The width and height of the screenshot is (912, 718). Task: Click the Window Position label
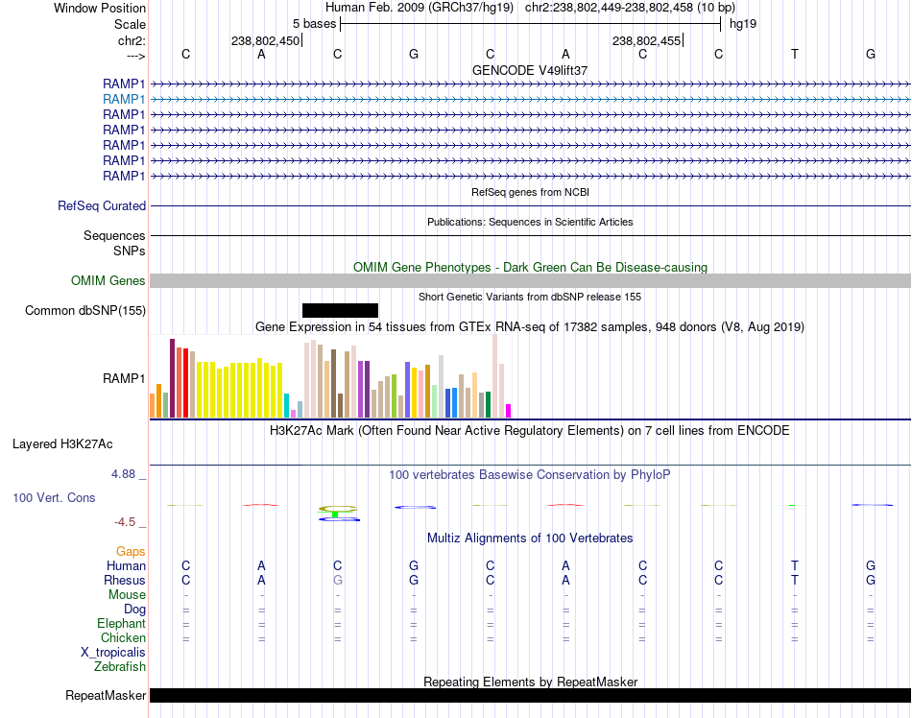(100, 8)
